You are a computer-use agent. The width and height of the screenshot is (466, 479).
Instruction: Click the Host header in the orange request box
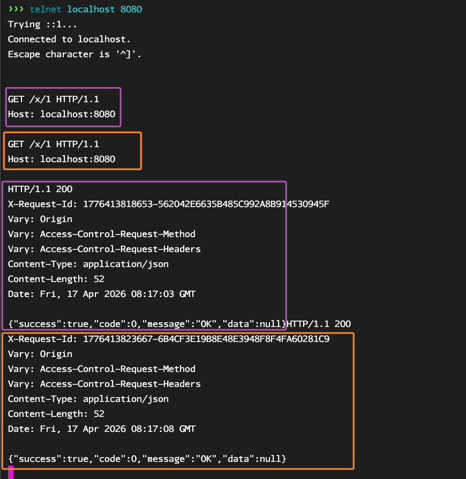click(62, 159)
